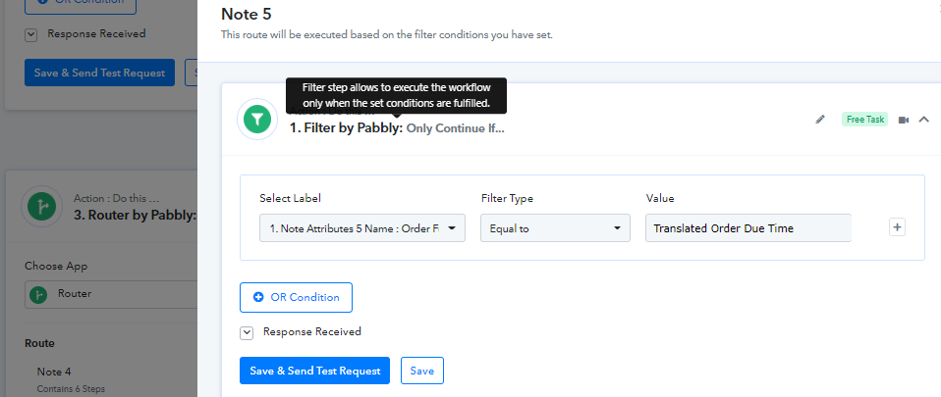This screenshot has height=397, width=941.
Task: Open the video tutorial camera icon
Action: pyautogui.click(x=904, y=120)
